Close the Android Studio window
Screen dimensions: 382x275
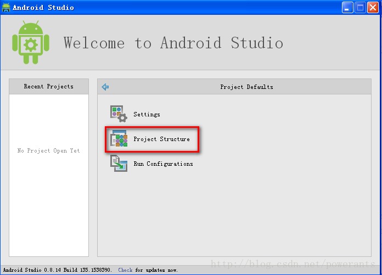pyautogui.click(x=373, y=8)
